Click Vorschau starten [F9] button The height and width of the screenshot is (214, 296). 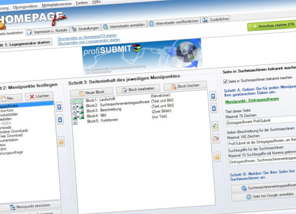[273, 26]
